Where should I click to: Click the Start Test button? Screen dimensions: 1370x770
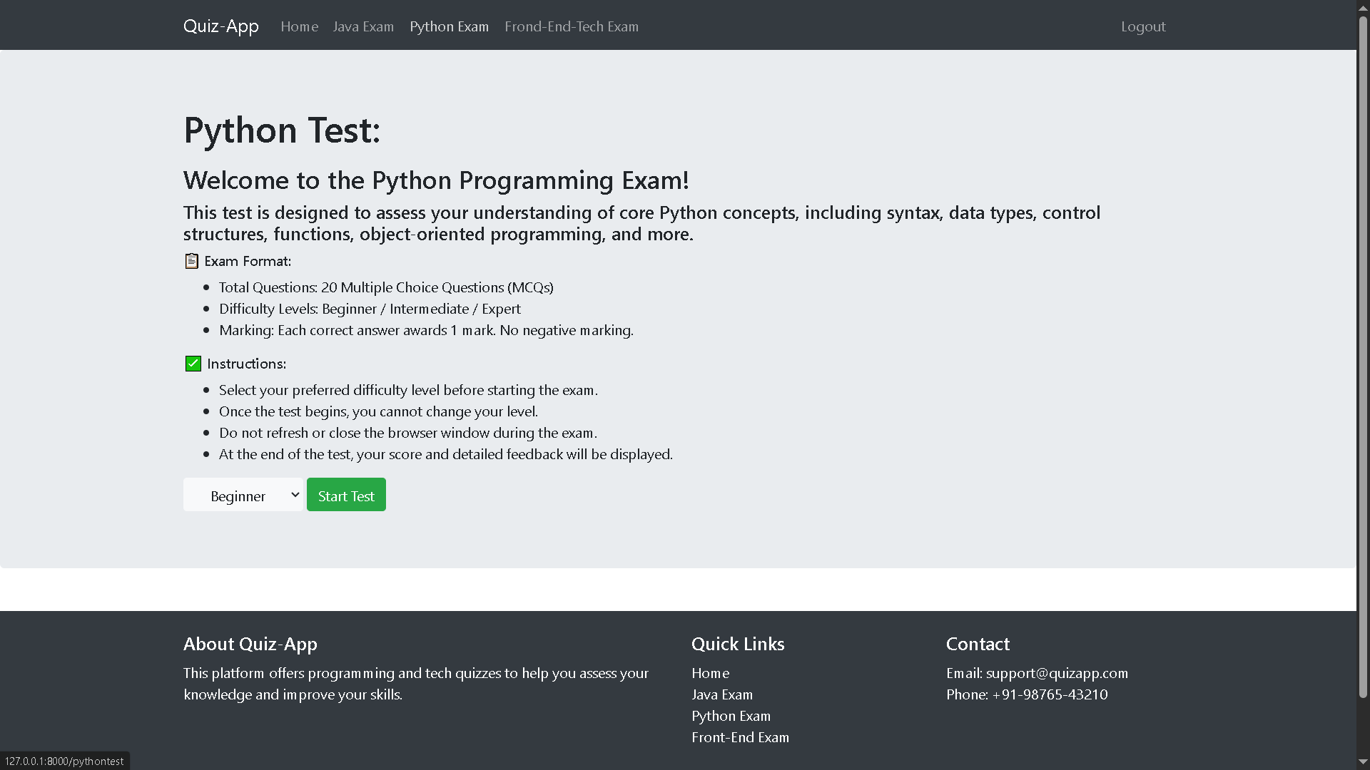[x=346, y=495]
